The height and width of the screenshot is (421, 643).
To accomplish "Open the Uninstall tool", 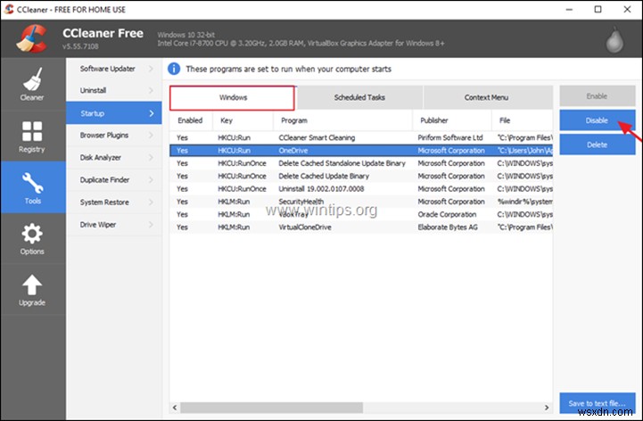I will (x=114, y=90).
